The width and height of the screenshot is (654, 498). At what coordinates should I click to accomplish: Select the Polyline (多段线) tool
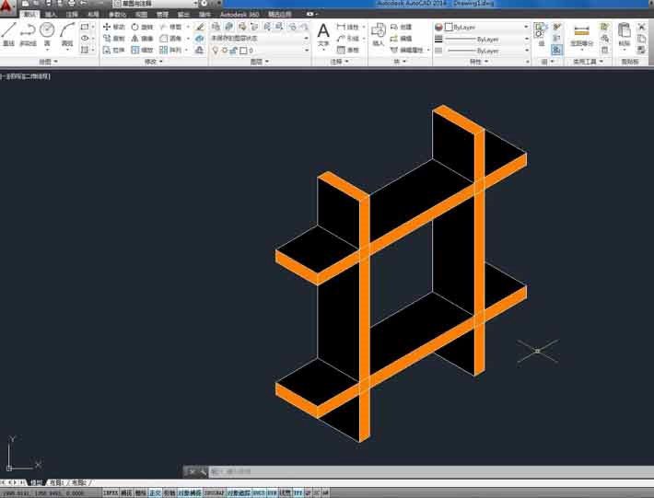28,34
